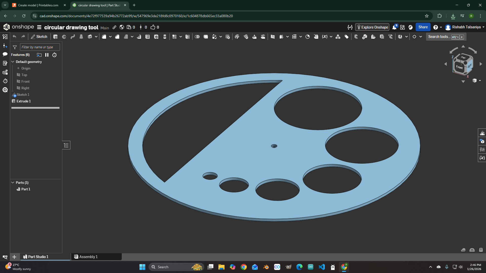Click the Undo arrow
This screenshot has width=486, height=273.
tap(14, 37)
